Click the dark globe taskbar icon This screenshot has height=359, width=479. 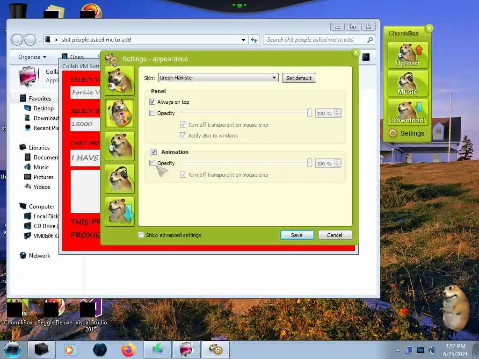[x=100, y=350]
